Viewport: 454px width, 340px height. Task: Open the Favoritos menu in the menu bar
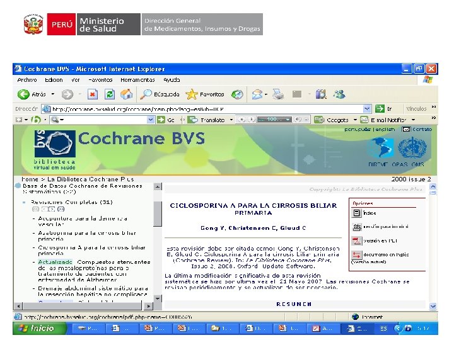100,80
